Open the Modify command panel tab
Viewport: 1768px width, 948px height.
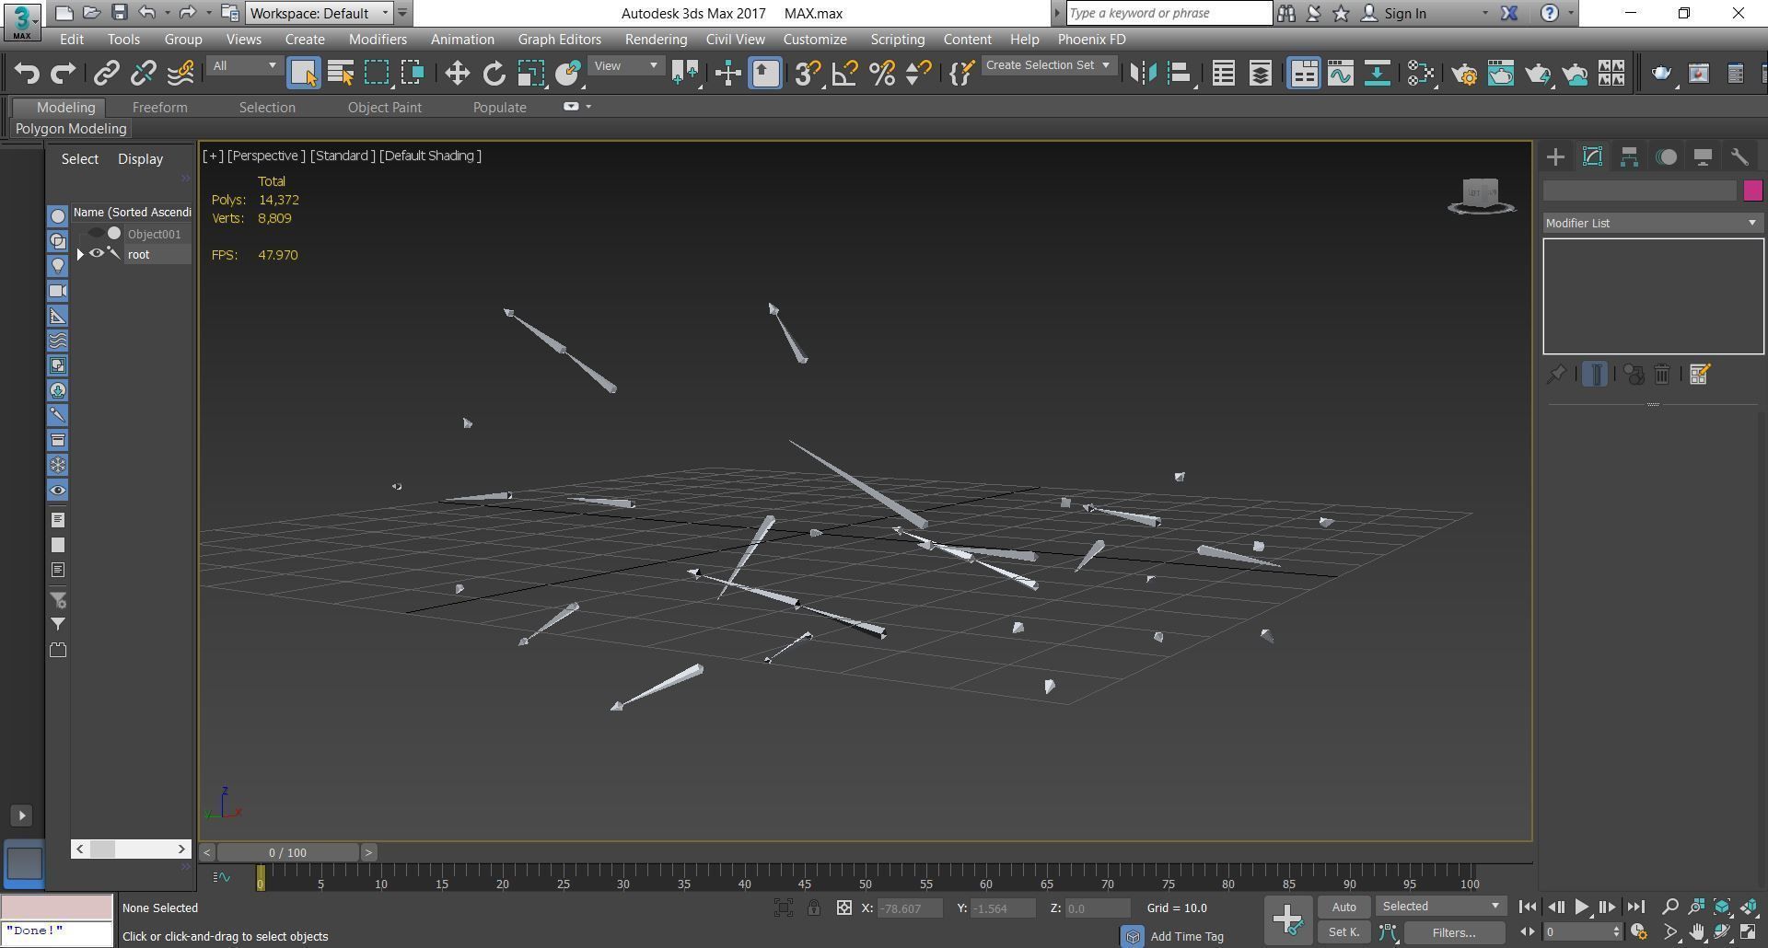pos(1592,157)
